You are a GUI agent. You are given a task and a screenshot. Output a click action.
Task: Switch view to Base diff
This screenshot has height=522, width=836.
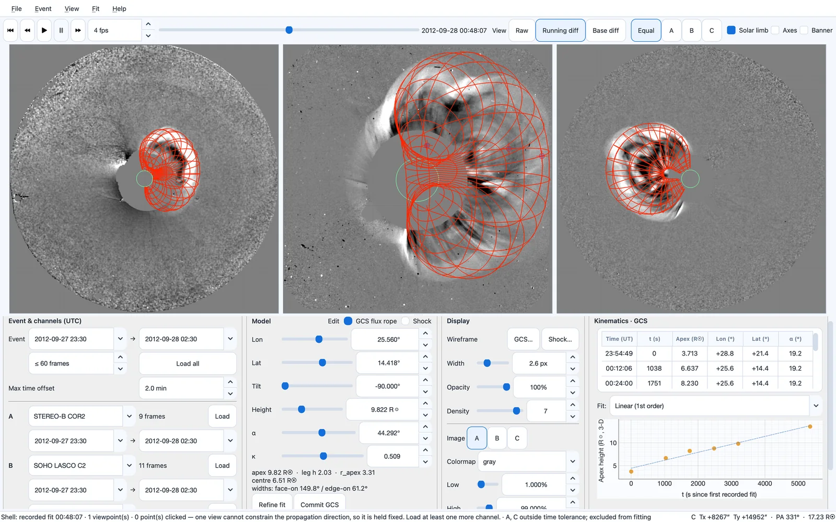tap(606, 30)
